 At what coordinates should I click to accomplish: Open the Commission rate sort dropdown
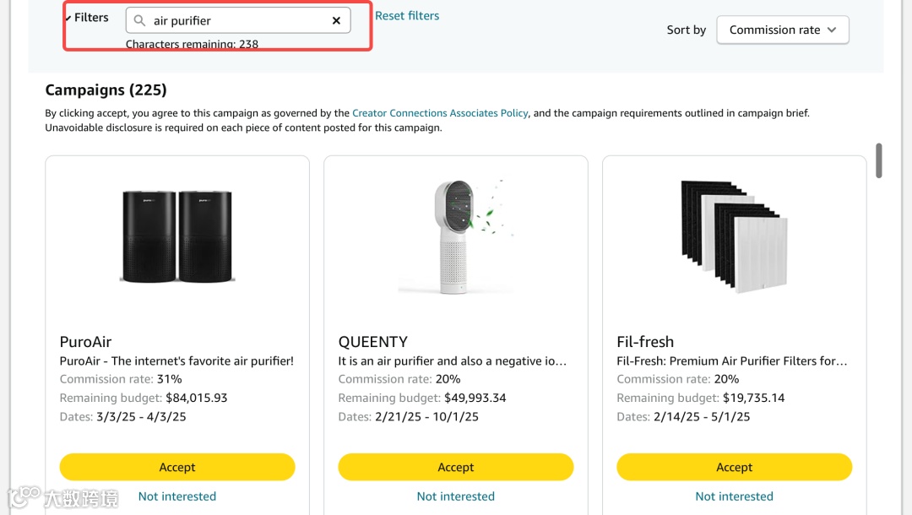[x=782, y=30]
